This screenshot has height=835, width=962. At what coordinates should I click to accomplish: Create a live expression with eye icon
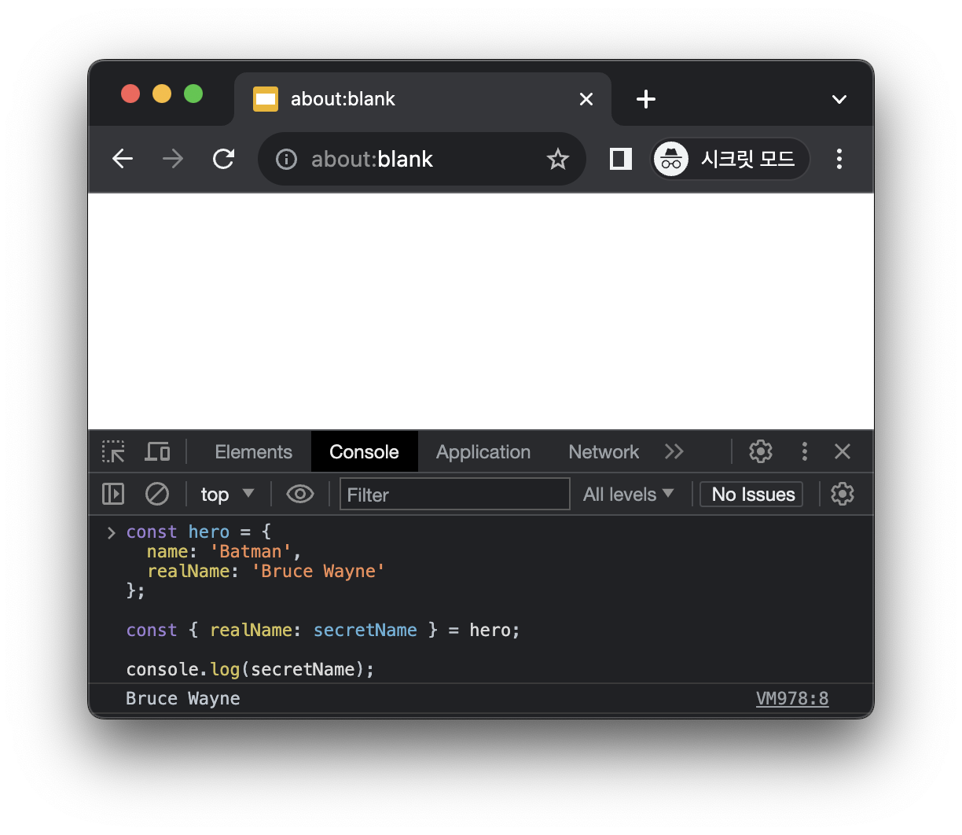pos(300,494)
